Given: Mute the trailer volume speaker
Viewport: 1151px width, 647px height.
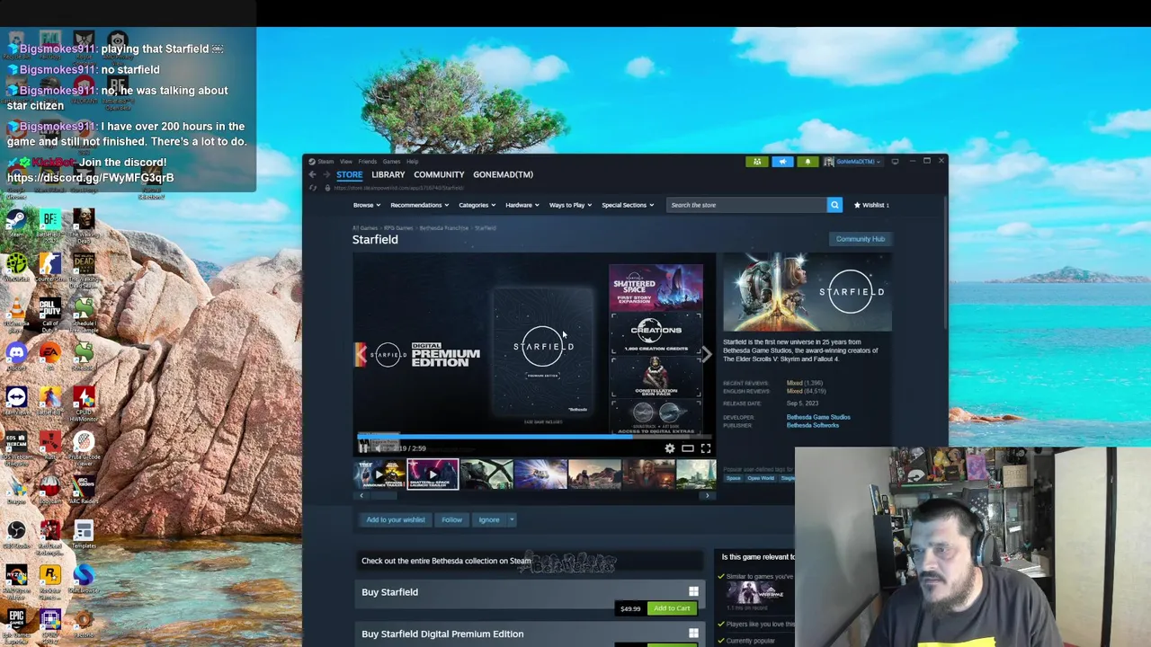Looking at the screenshot, I should click(378, 448).
